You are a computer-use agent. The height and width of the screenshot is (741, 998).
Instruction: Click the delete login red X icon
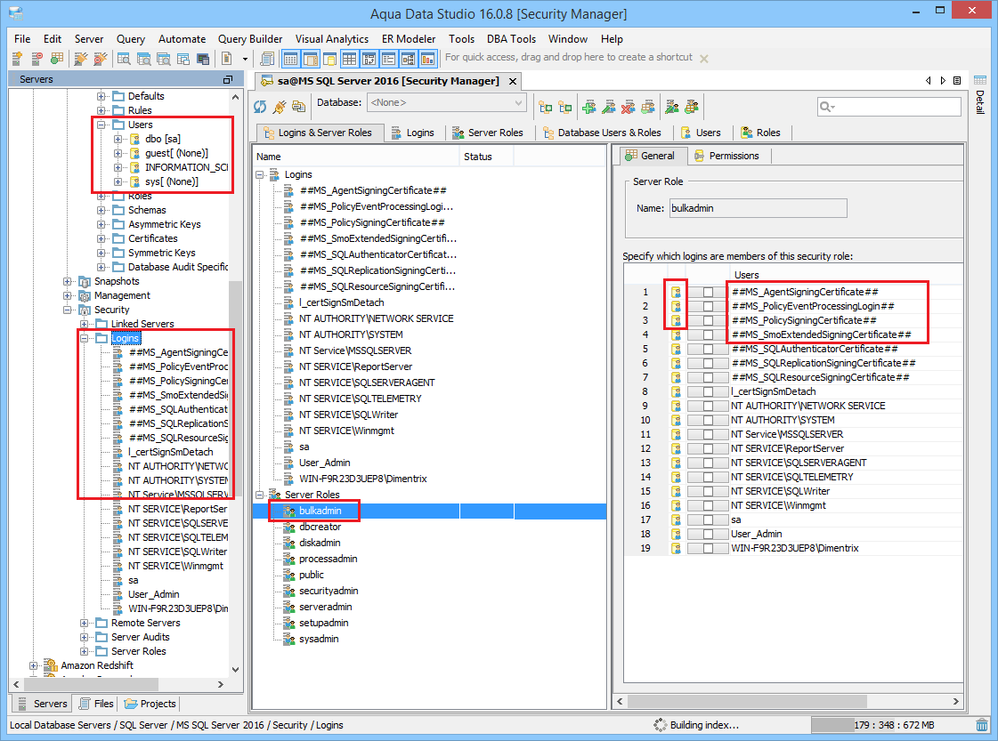(629, 107)
